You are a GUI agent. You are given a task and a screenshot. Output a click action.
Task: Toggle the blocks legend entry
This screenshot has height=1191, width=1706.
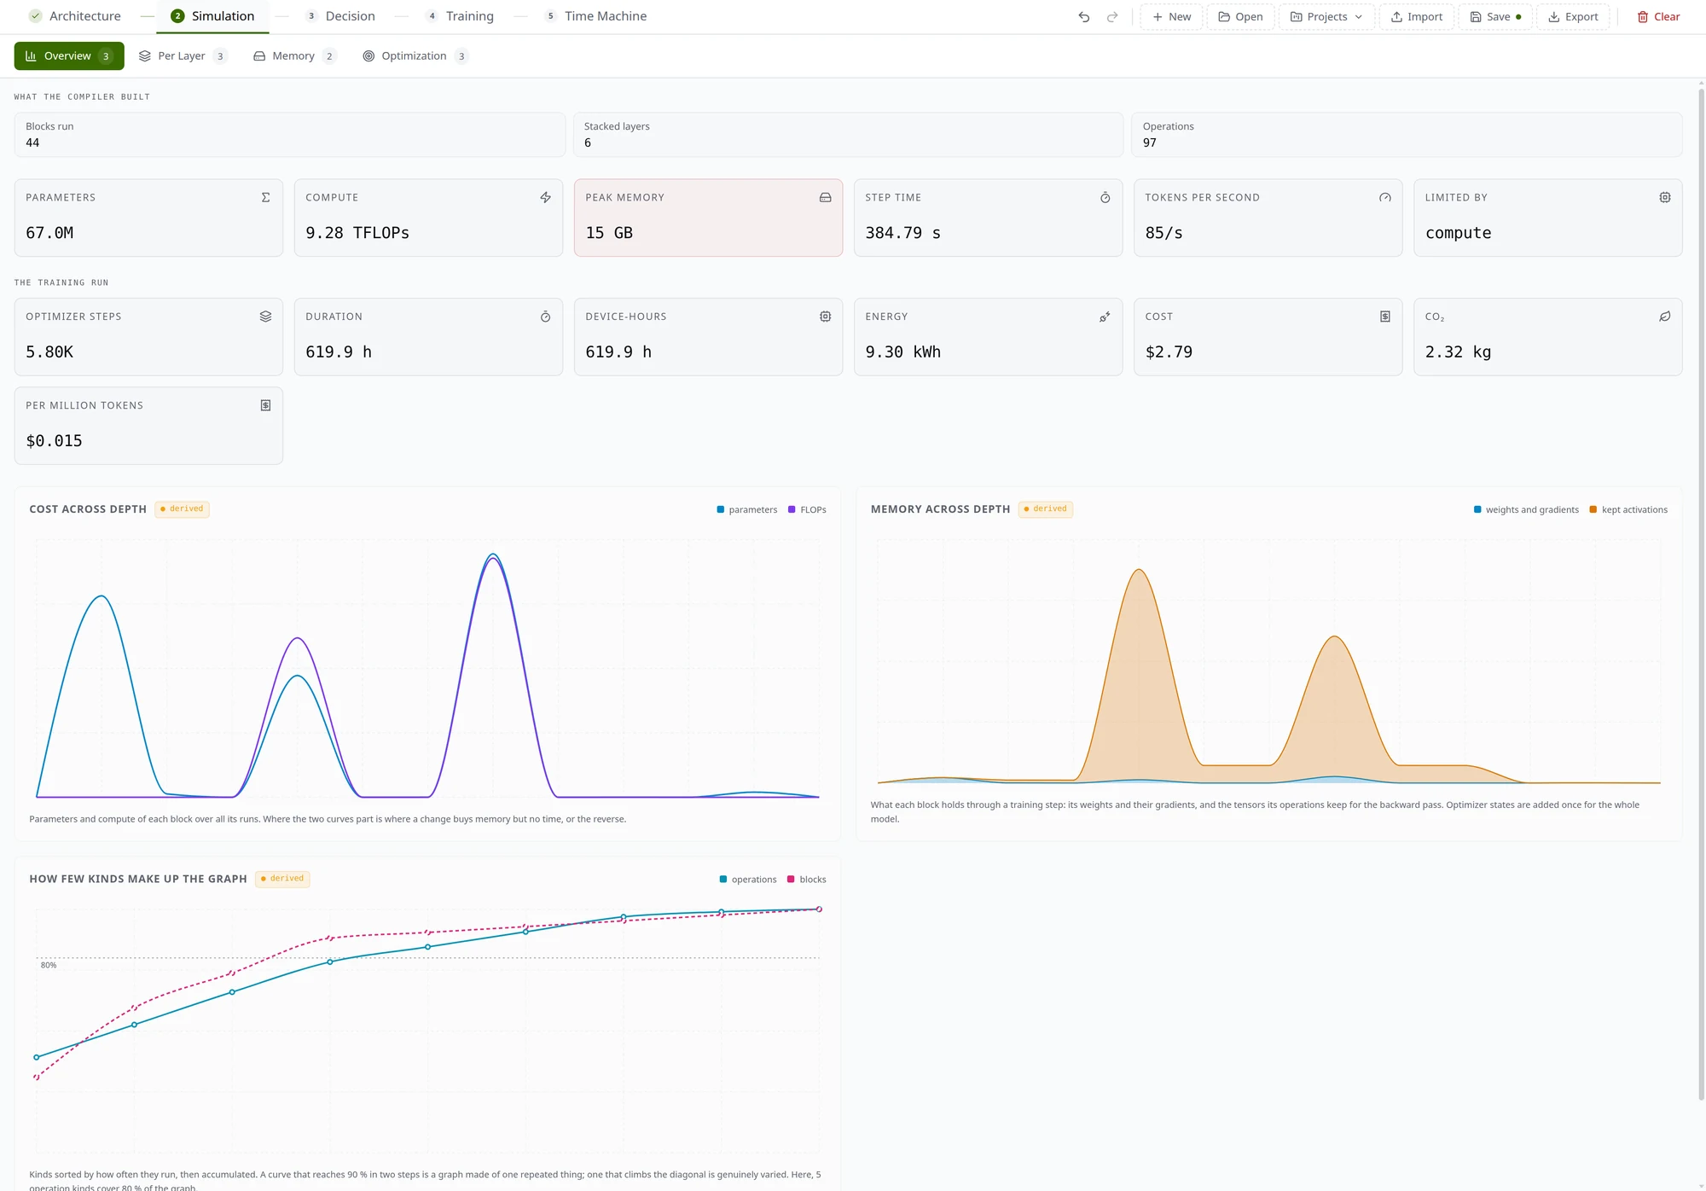[x=806, y=880]
